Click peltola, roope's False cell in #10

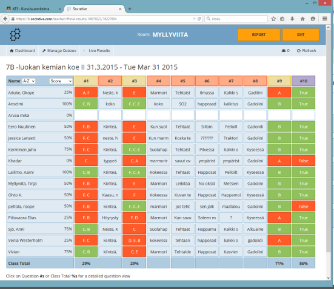(x=303, y=207)
